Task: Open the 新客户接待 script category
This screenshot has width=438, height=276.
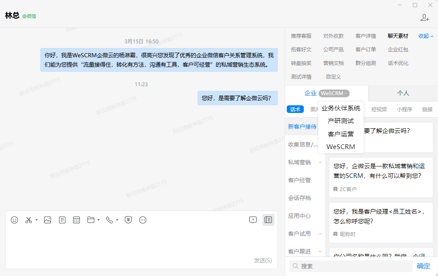Action: [x=302, y=127]
